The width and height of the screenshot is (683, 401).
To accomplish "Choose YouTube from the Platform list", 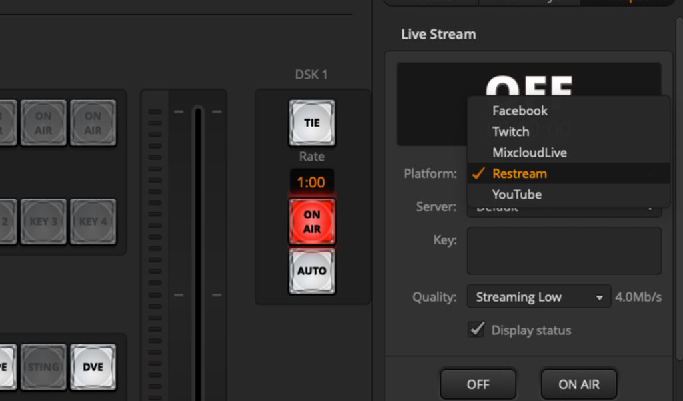I will (568, 194).
